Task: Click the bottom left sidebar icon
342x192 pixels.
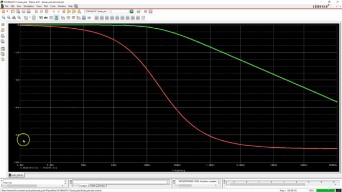Action: (3, 59)
